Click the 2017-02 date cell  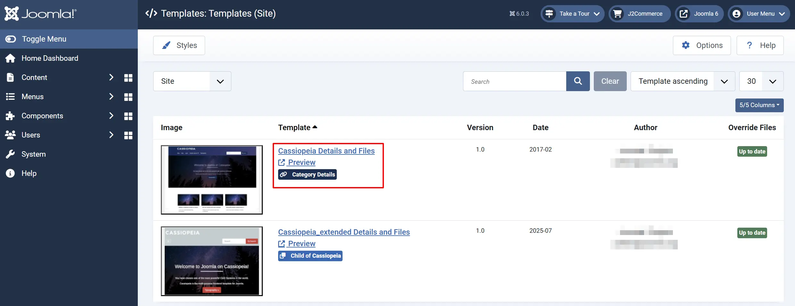(x=541, y=149)
